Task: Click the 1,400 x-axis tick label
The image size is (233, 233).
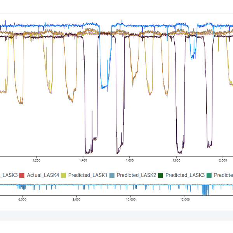Action: pos(83,160)
